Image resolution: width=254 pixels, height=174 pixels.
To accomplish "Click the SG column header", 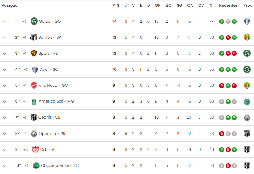I will [x=179, y=5].
